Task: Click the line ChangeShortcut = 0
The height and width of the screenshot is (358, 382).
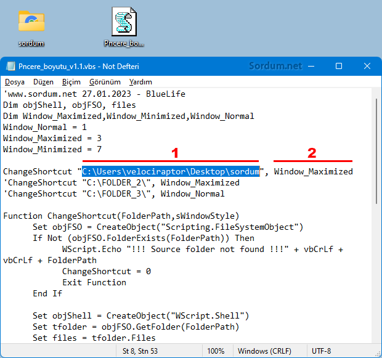Action: pyautogui.click(x=107, y=271)
